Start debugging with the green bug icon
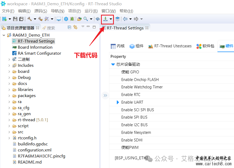 click(x=72, y=19)
